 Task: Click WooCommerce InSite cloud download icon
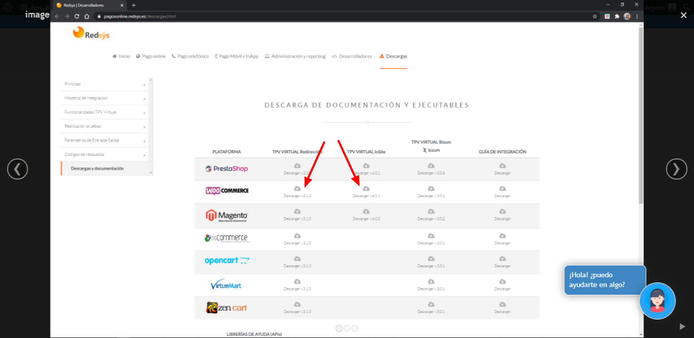click(366, 189)
